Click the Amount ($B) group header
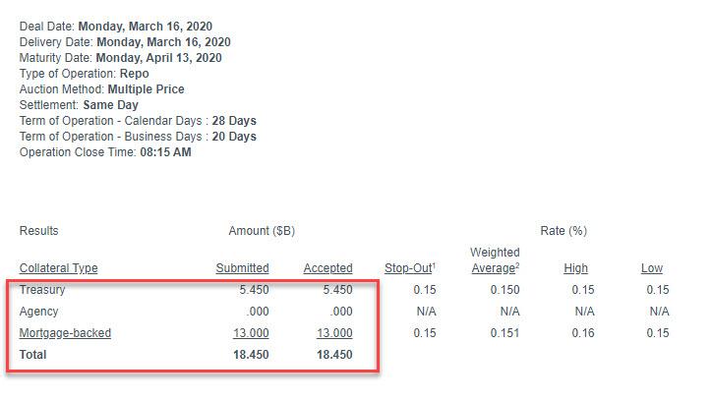712x401 pixels. 262,231
